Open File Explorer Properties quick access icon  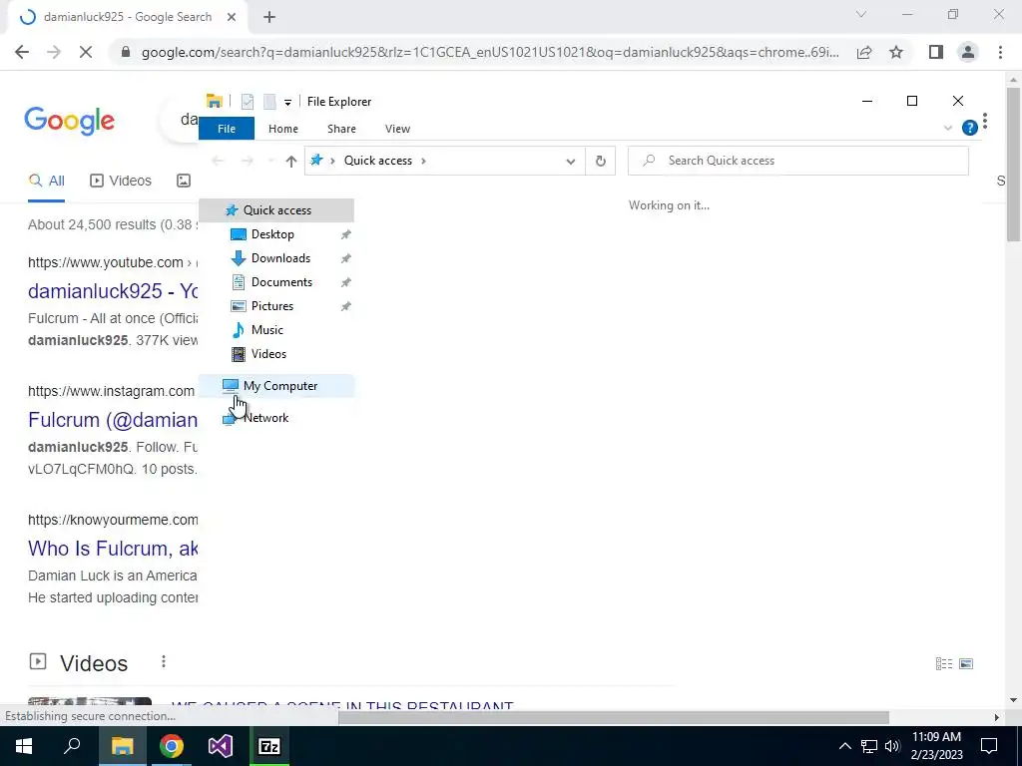[248, 102]
